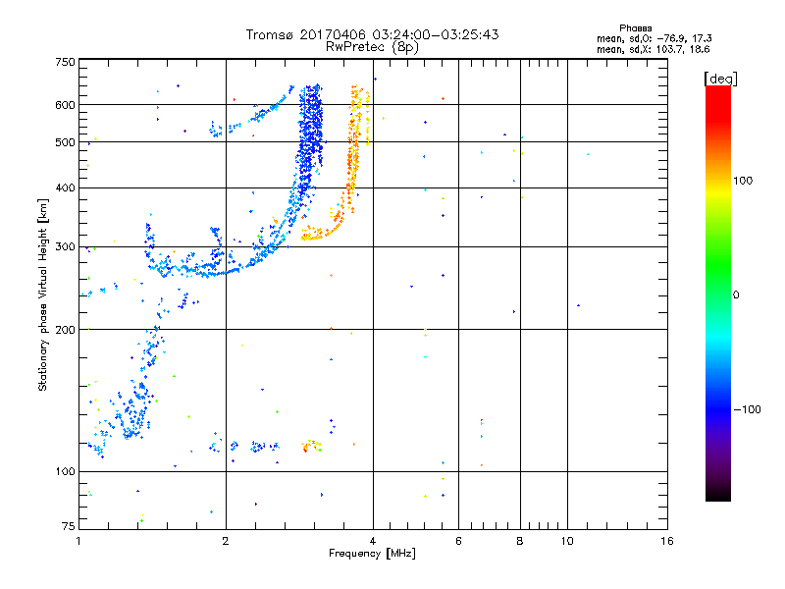This screenshot has width=785, height=589.
Task: Click x-axis tick label '4'
Action: 373,541
